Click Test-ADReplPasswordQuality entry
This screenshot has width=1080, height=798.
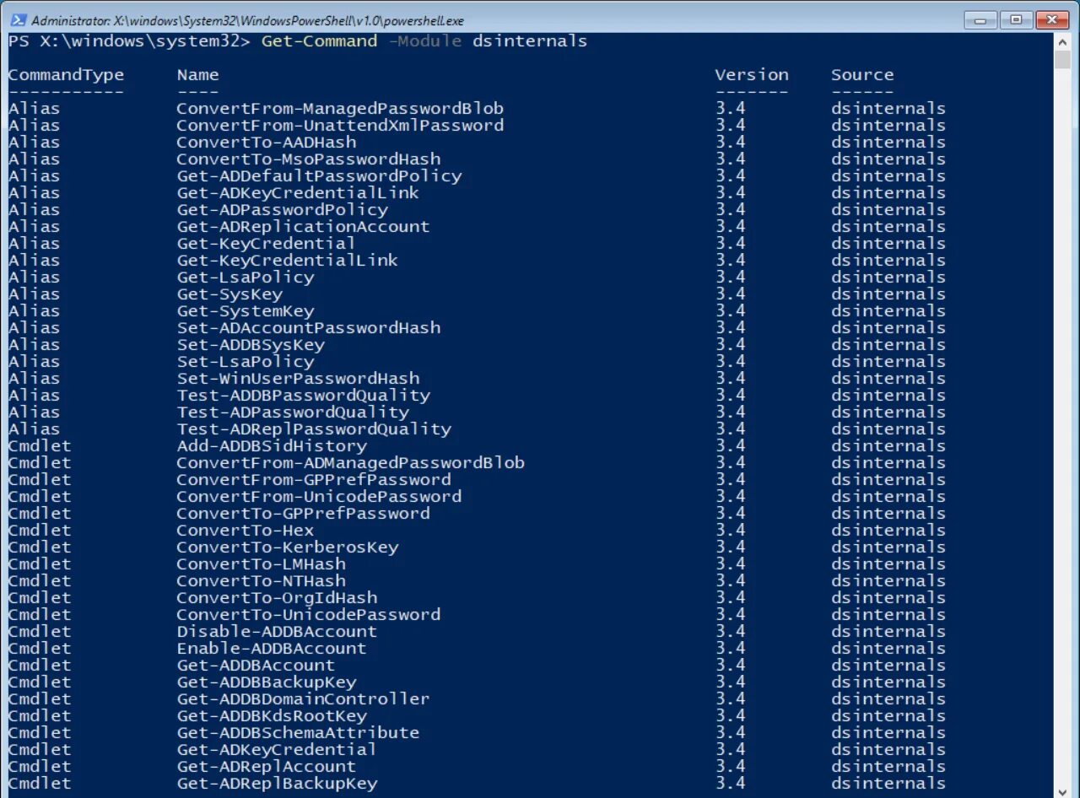tap(314, 429)
